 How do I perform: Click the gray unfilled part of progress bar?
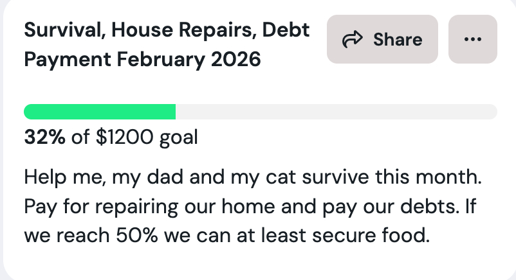tap(335, 111)
